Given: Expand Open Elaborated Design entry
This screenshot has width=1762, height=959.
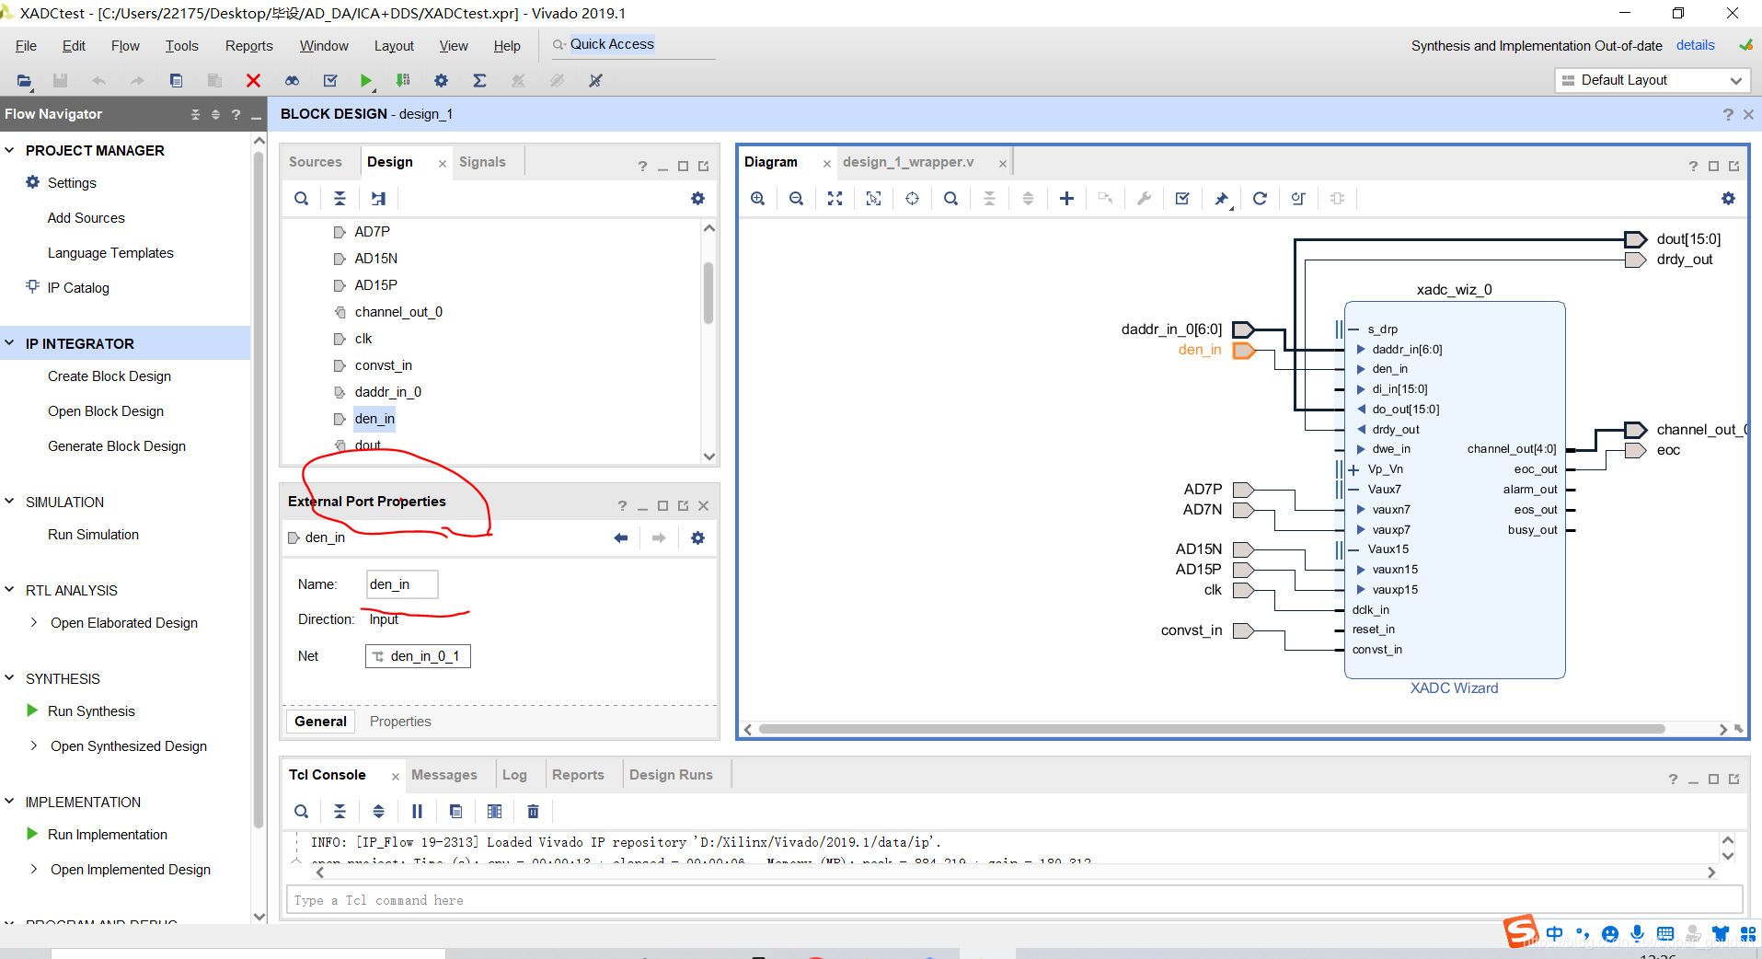Looking at the screenshot, I should 34,623.
